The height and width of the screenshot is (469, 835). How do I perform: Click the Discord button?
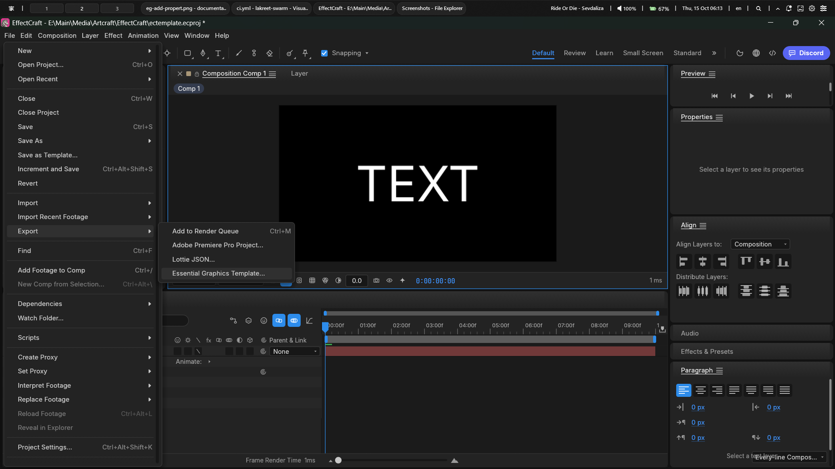coord(806,53)
